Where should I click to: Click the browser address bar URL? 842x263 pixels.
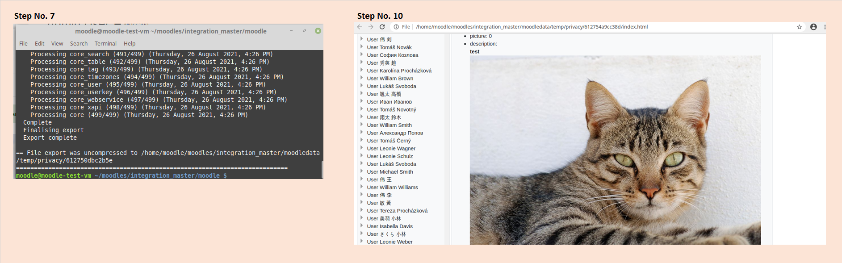[532, 27]
